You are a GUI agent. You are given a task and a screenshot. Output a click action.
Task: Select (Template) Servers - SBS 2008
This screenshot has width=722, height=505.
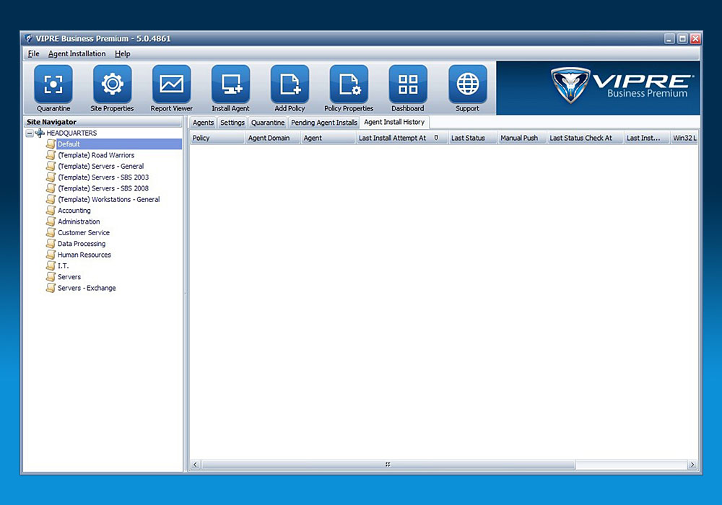point(103,188)
